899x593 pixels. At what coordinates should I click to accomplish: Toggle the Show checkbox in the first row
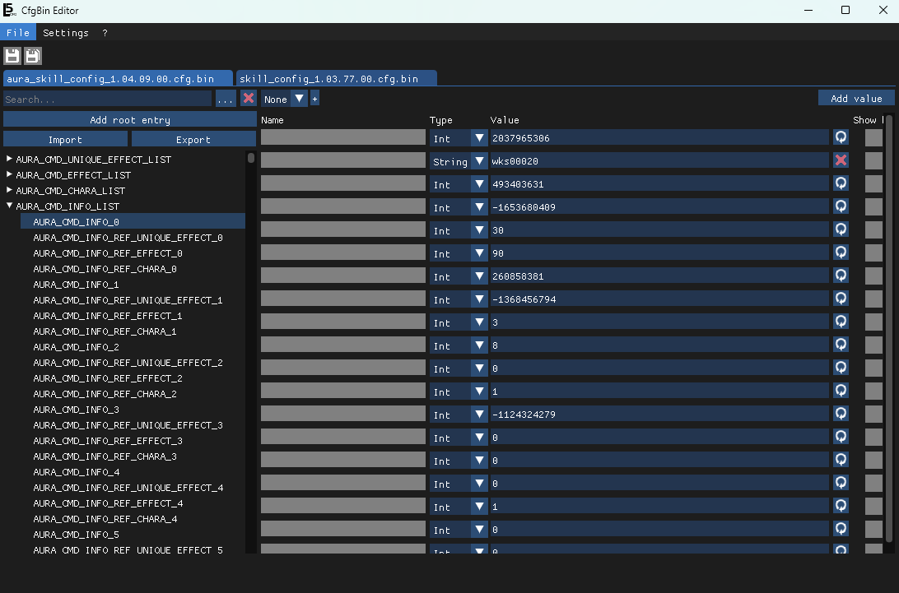[873, 137]
